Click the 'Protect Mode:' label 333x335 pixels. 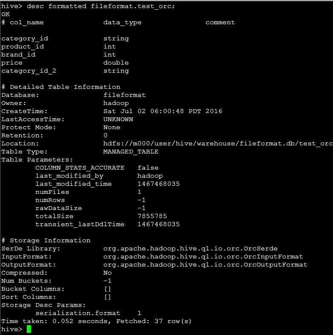(x=28, y=128)
